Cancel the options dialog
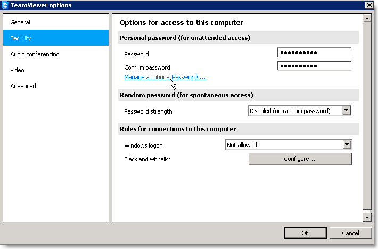 tap(350, 233)
